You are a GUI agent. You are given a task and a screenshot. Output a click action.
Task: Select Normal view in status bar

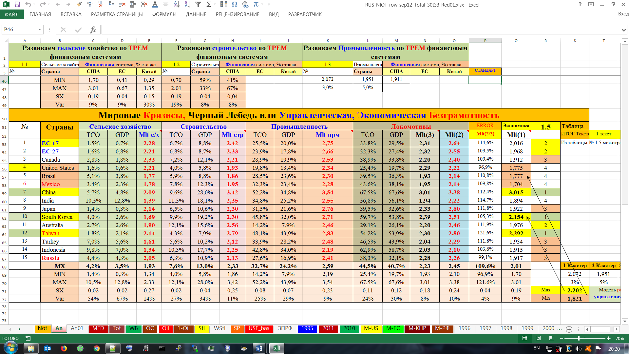(525, 338)
